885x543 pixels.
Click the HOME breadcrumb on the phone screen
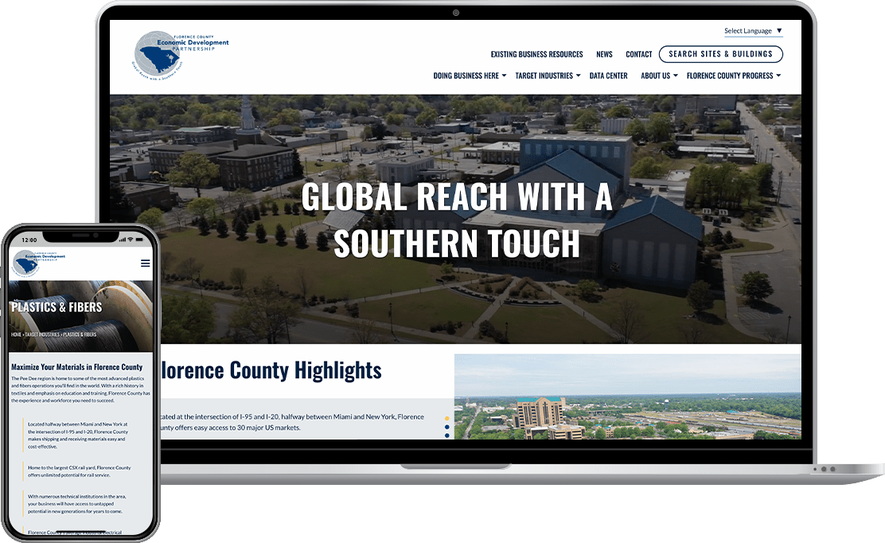17,334
